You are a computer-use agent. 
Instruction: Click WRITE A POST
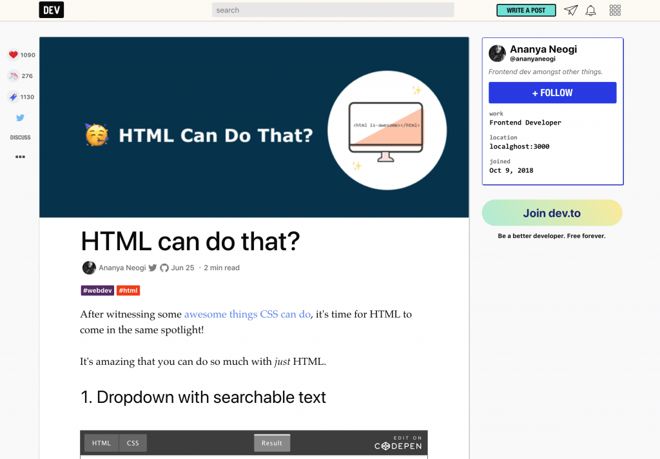[x=526, y=10]
